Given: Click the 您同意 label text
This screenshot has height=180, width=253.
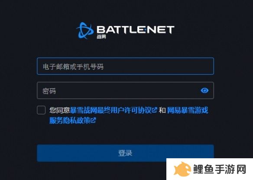Looking at the screenshot, I should click(59, 110).
